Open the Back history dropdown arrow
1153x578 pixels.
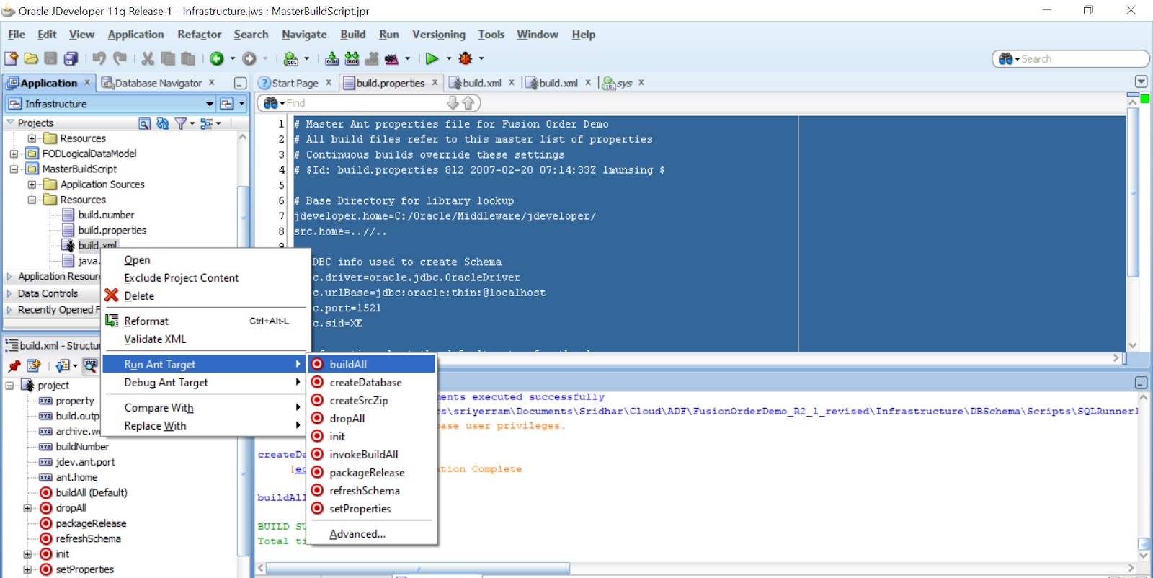[x=233, y=58]
